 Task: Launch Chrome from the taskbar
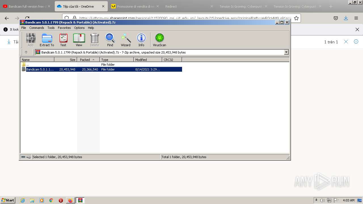51,200
